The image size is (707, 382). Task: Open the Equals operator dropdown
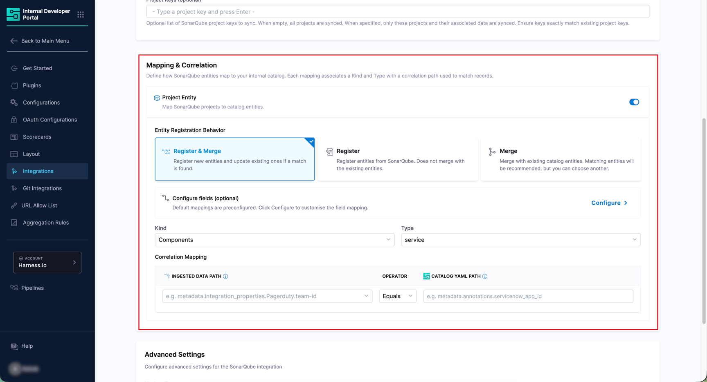tap(397, 296)
